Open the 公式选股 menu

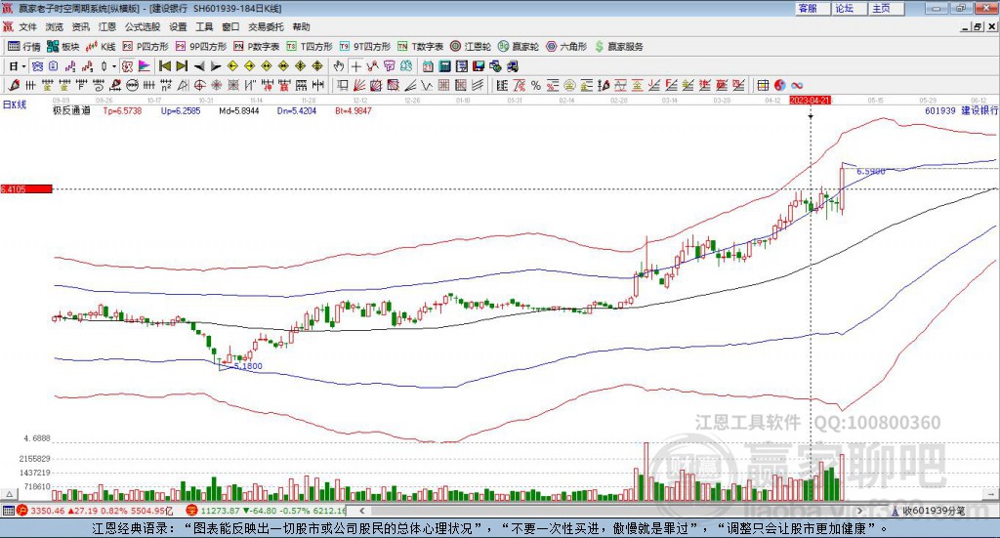(x=142, y=26)
